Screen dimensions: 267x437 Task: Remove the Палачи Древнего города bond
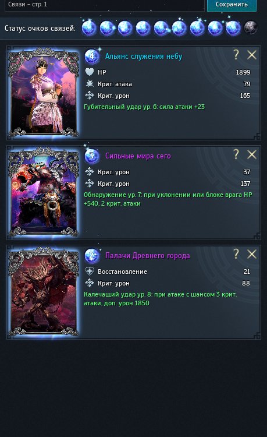252,254
